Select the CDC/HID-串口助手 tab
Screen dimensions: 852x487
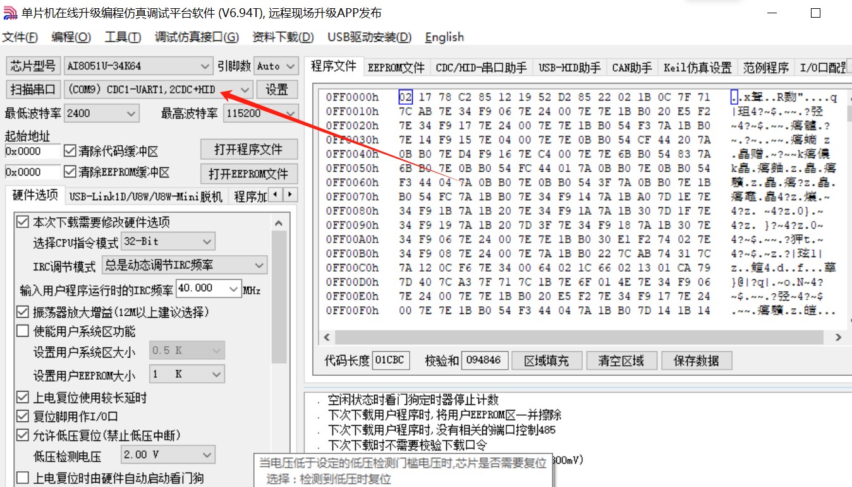click(x=482, y=68)
